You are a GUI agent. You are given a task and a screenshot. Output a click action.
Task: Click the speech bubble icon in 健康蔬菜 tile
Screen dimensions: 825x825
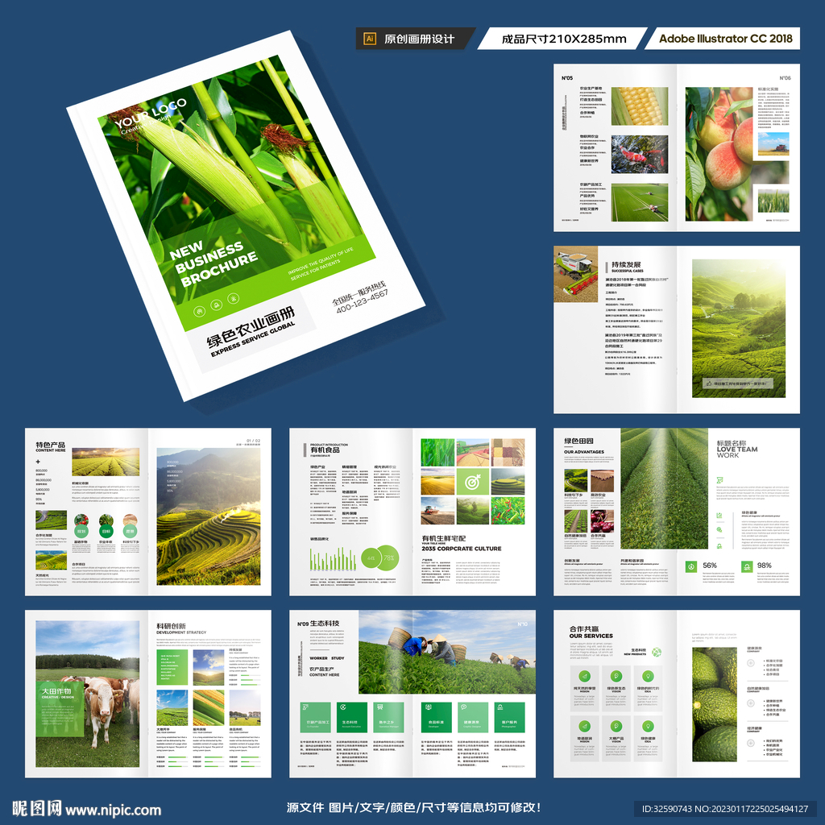pyautogui.click(x=465, y=707)
